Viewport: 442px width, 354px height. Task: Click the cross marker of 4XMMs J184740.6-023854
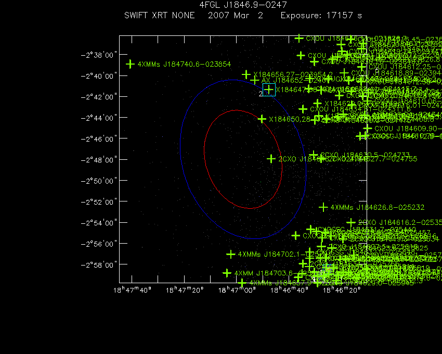[130, 64]
